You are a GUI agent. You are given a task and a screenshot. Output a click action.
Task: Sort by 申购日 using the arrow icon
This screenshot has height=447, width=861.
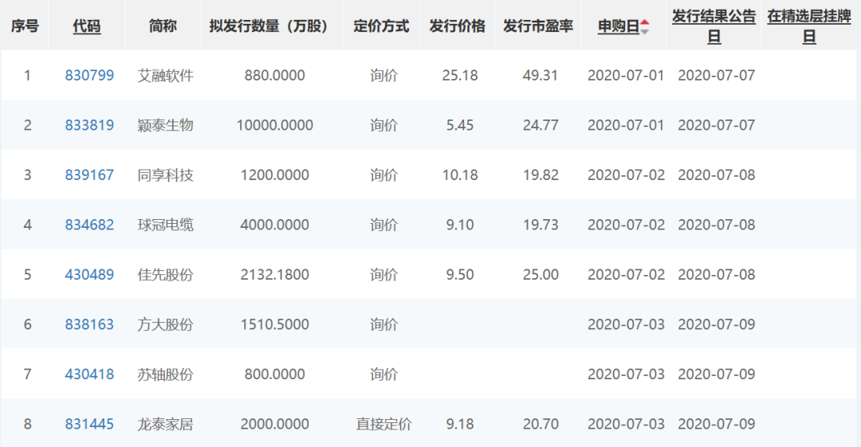645,26
